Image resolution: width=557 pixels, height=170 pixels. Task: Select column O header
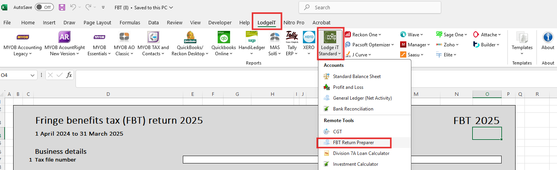pos(487,94)
